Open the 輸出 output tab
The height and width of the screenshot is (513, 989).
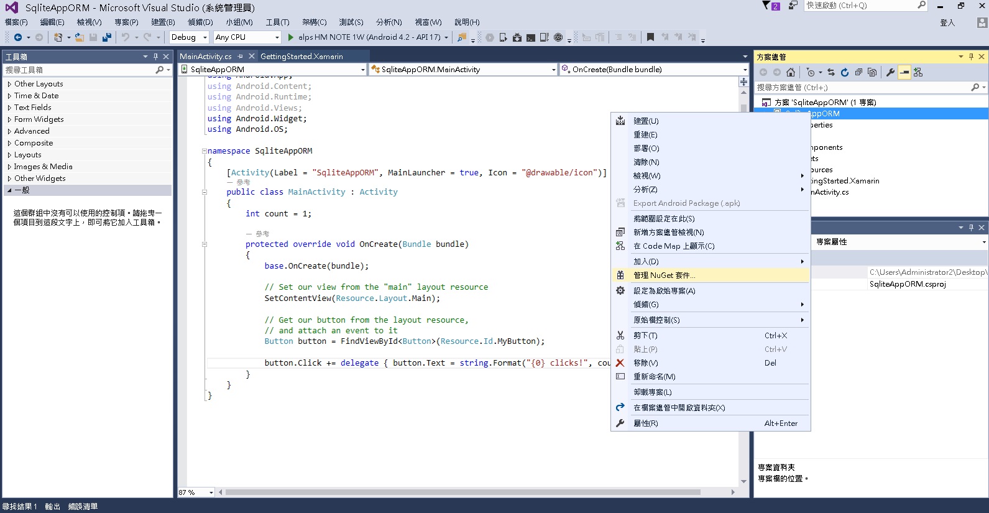(53, 507)
